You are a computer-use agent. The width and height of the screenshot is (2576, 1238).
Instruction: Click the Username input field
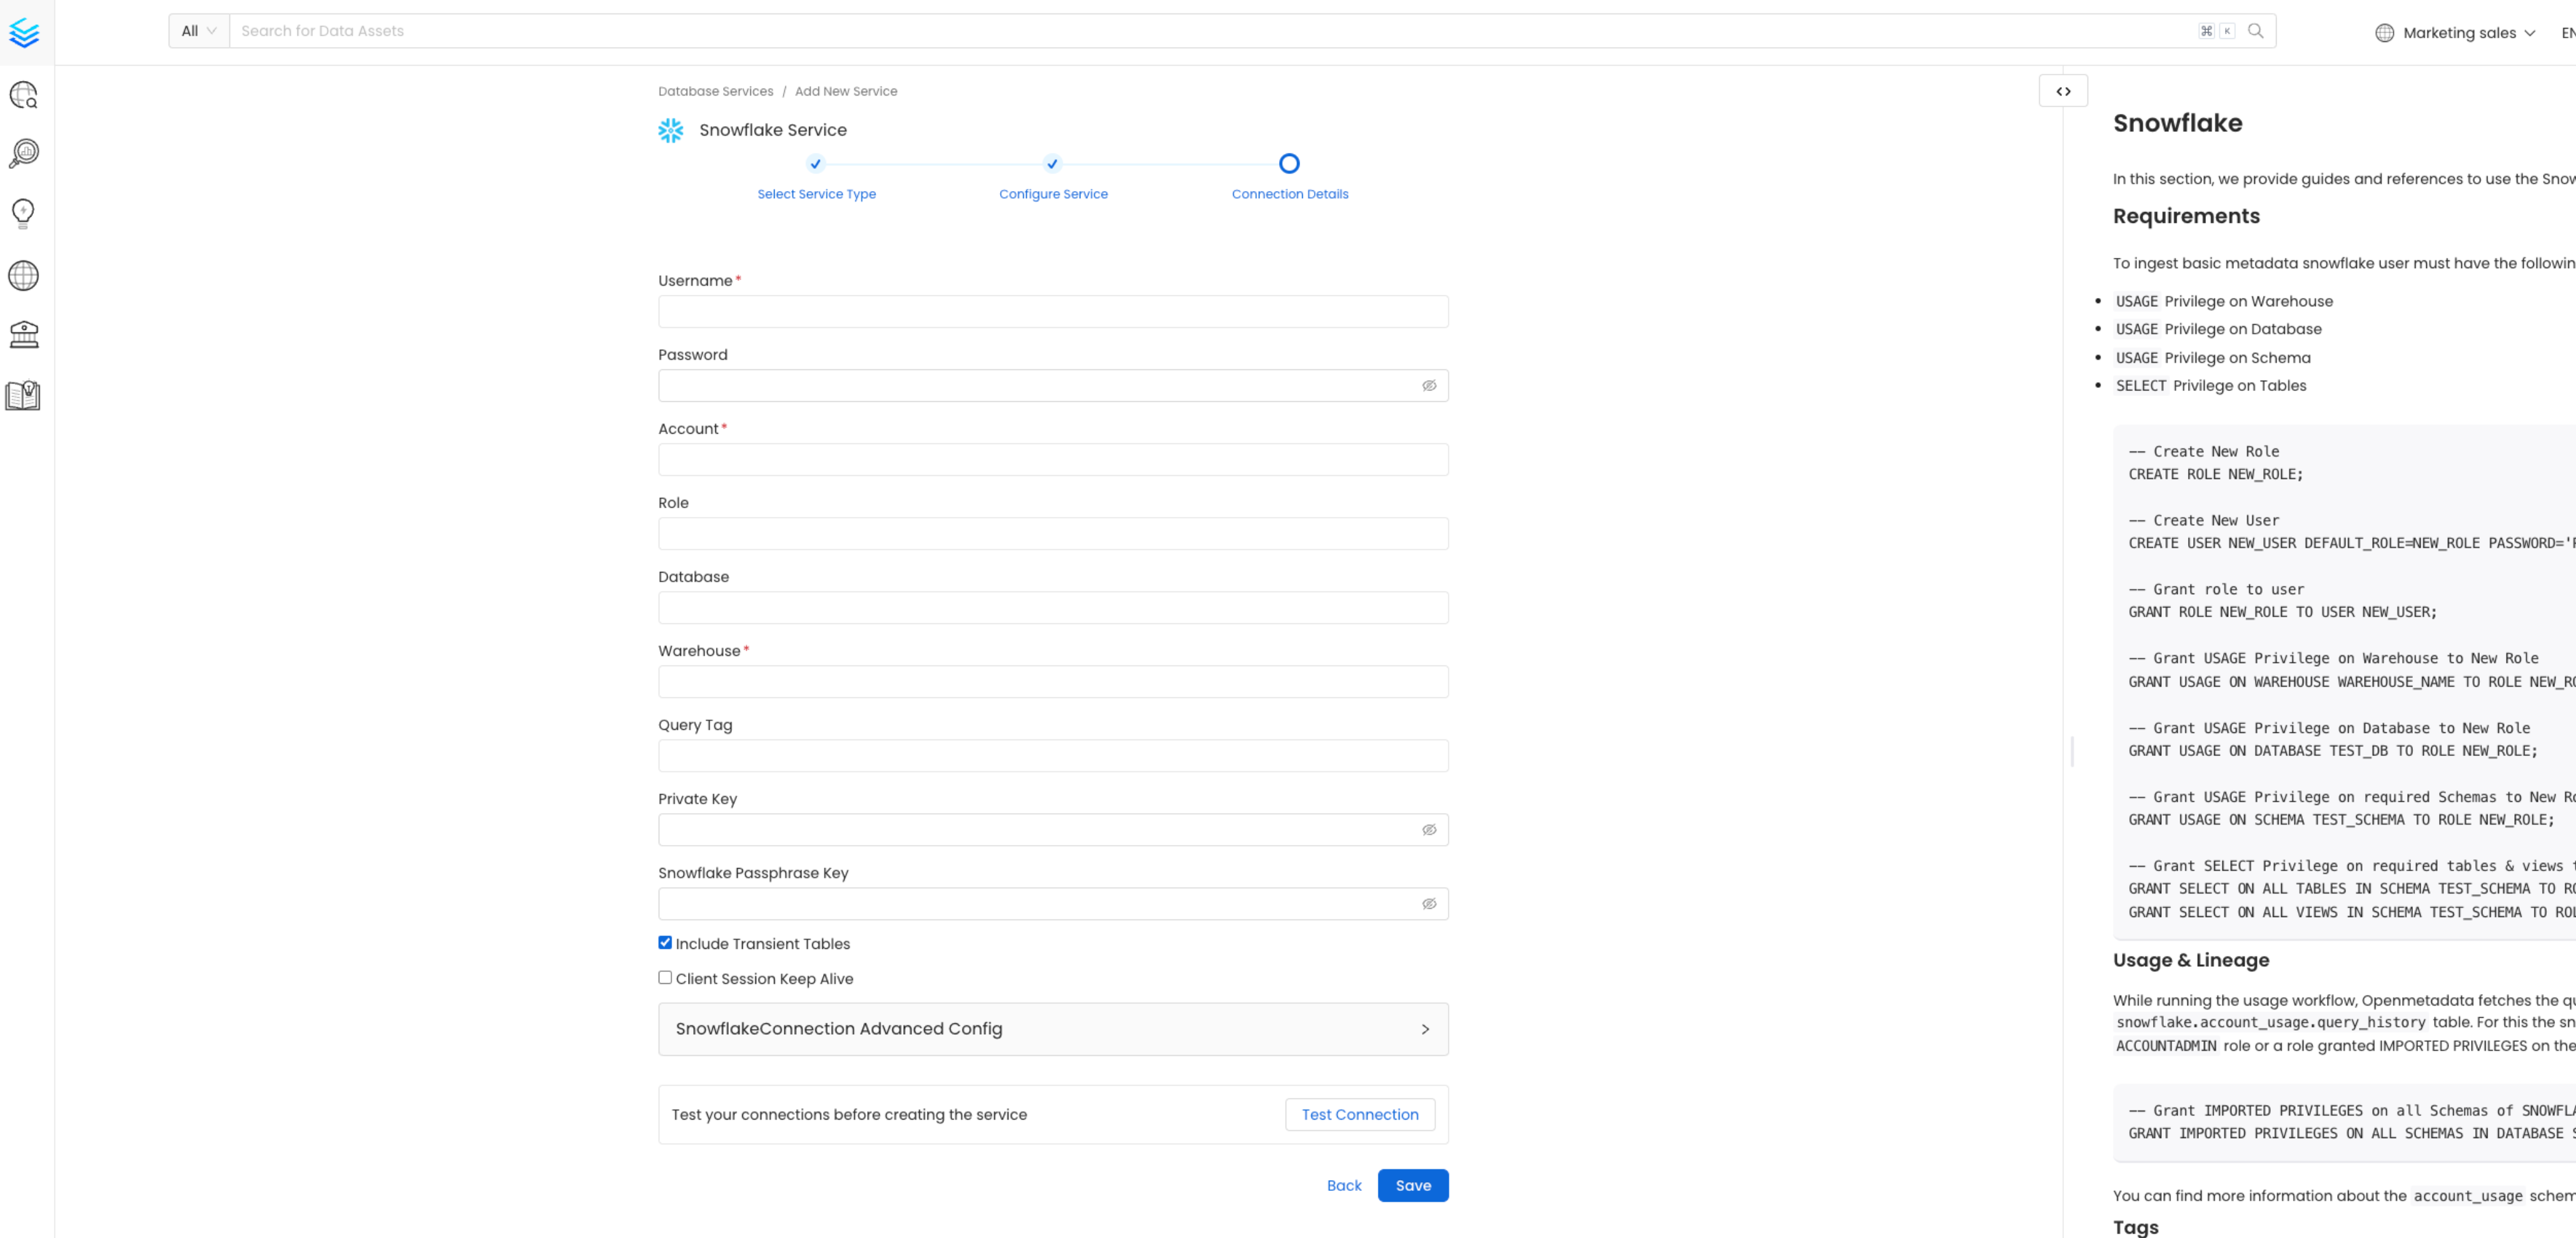tap(1053, 312)
